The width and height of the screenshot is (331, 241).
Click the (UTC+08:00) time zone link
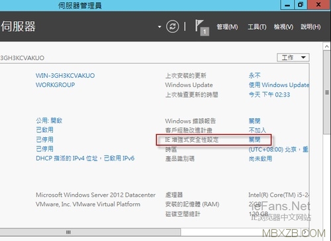point(278,149)
